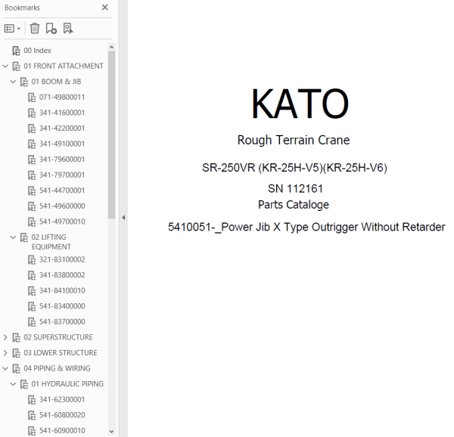Click the bookmark icon beside 541-44700001
Image resolution: width=454 pixels, height=437 pixels.
coord(32,191)
